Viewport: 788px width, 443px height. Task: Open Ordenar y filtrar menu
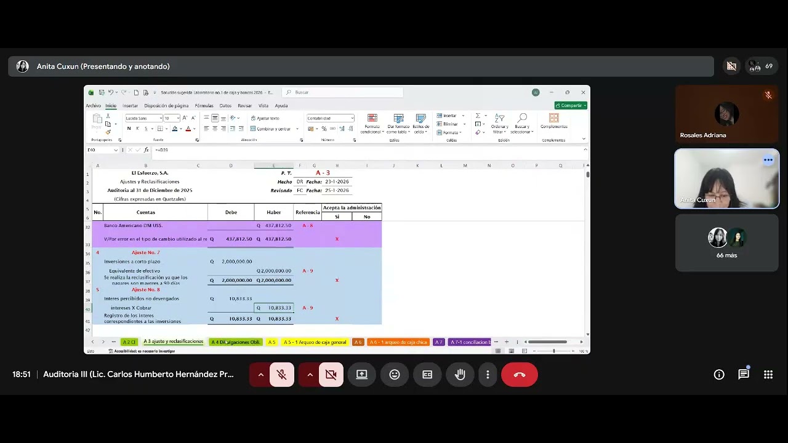tap(499, 124)
